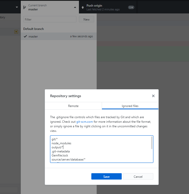Click the modified file status icon
This screenshot has width=189, height=194.
click(16, 32)
